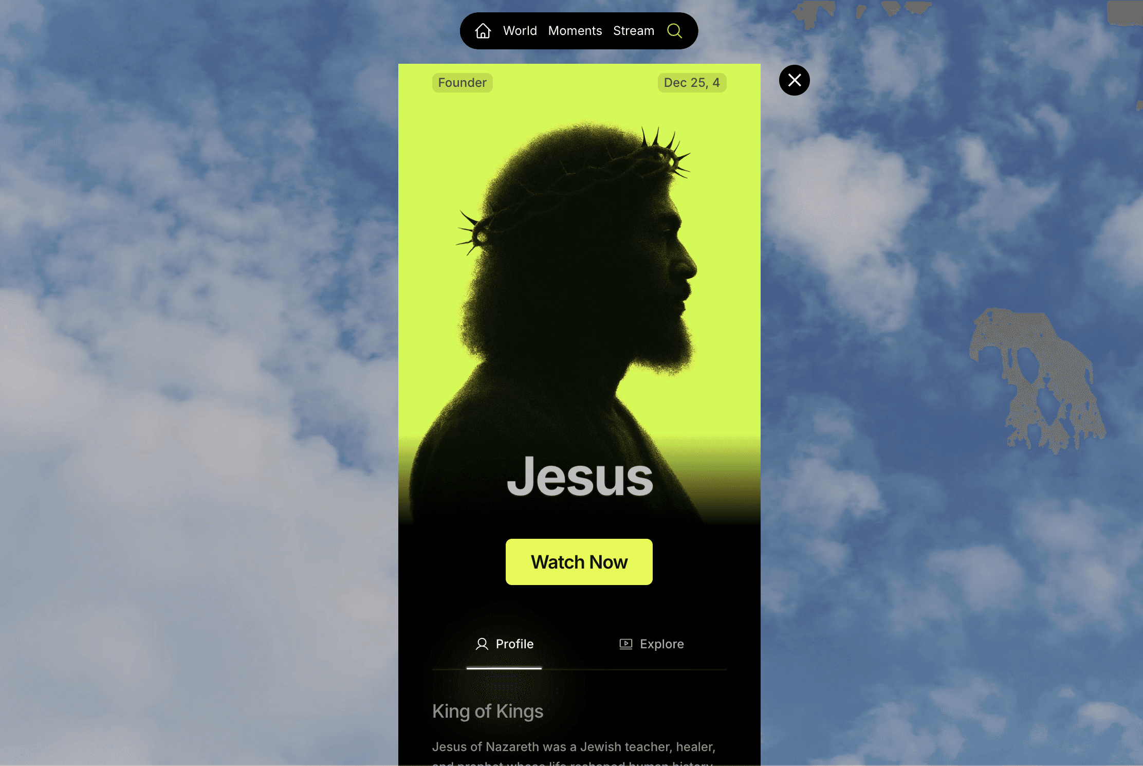1143x766 pixels.
Task: Open the Stream menu item
Action: [x=634, y=31]
